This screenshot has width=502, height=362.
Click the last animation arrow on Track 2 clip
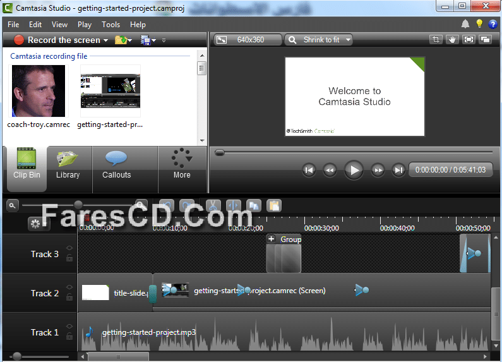pyautogui.click(x=362, y=290)
